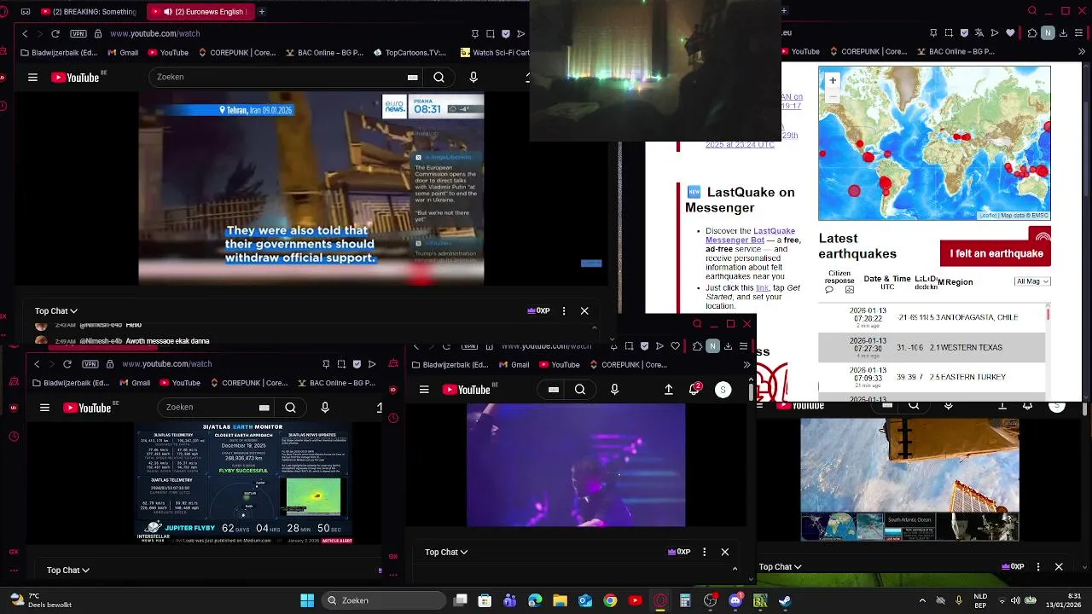Image resolution: width=1092 pixels, height=614 pixels.
Task: Collapse chat chevron in concert video window
Action: [735, 570]
